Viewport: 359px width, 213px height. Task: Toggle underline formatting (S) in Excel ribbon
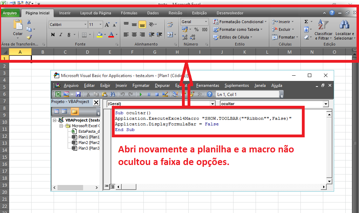pyautogui.click(x=69, y=35)
